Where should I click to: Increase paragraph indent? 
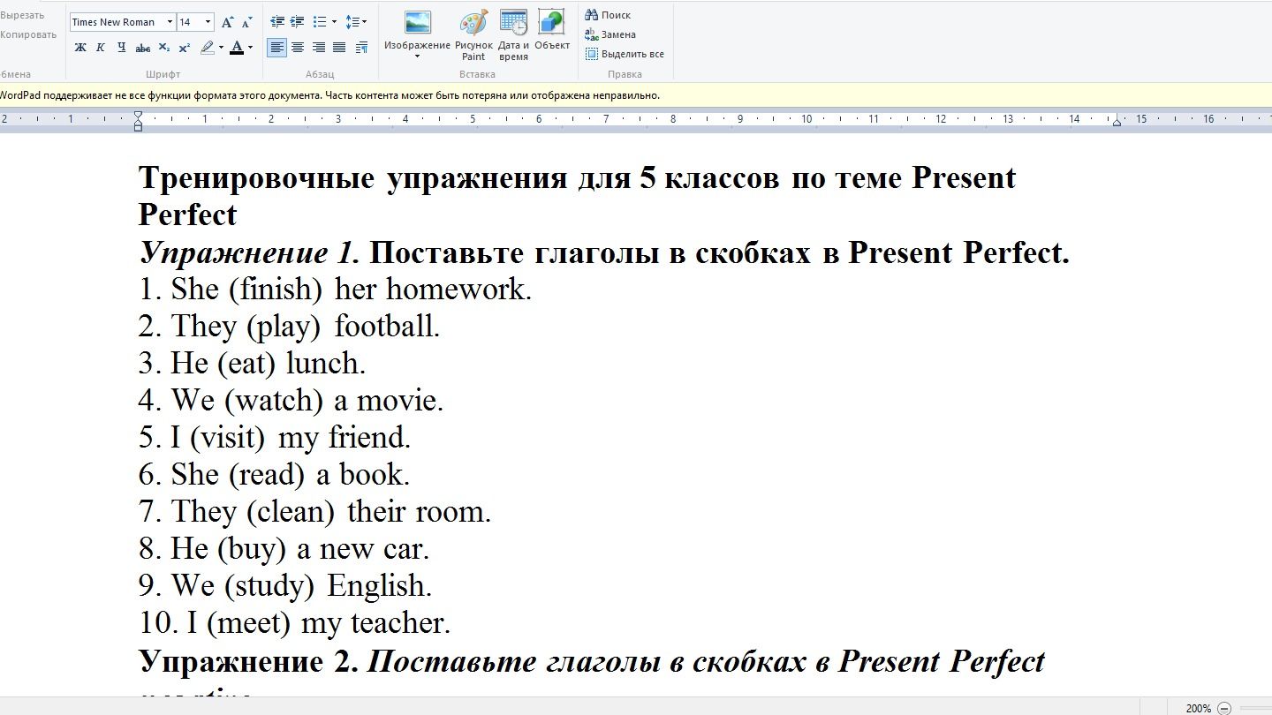point(298,22)
